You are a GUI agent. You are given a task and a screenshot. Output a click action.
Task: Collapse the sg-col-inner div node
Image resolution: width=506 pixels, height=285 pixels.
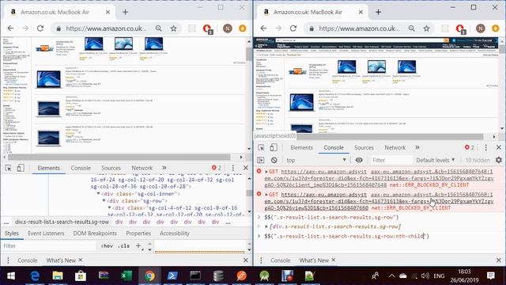(98, 193)
